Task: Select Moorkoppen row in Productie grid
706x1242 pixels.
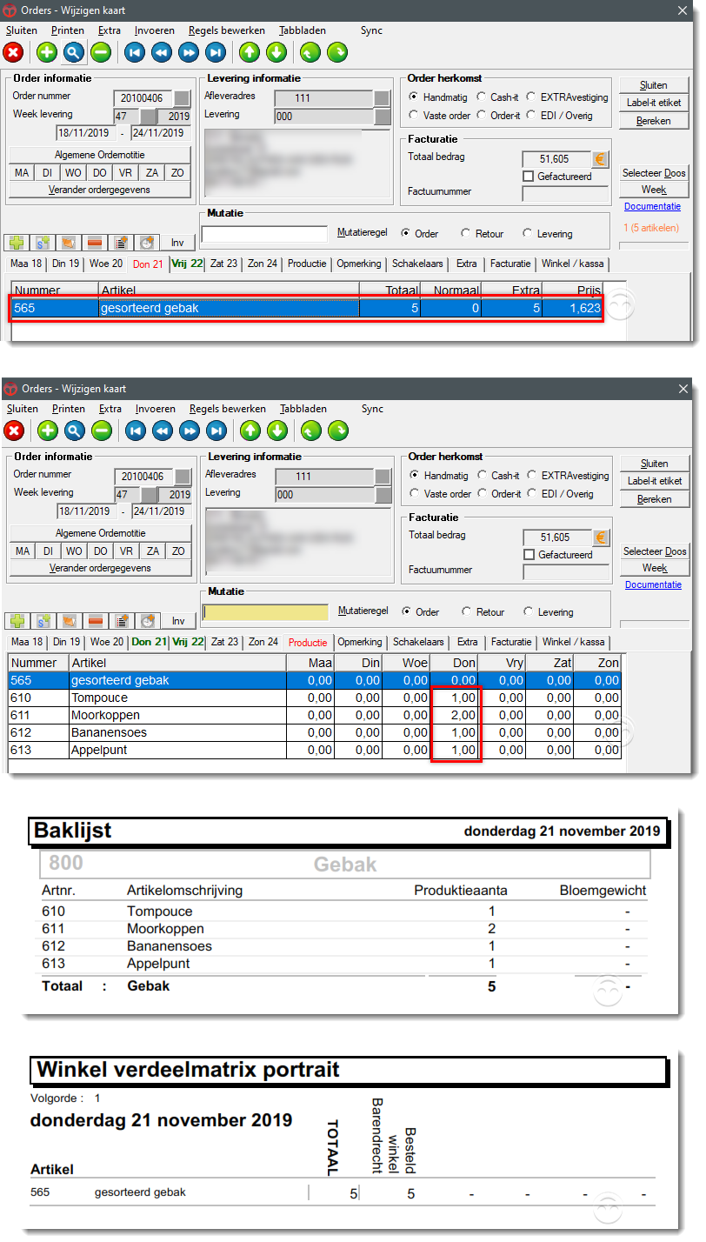Action: coord(315,715)
